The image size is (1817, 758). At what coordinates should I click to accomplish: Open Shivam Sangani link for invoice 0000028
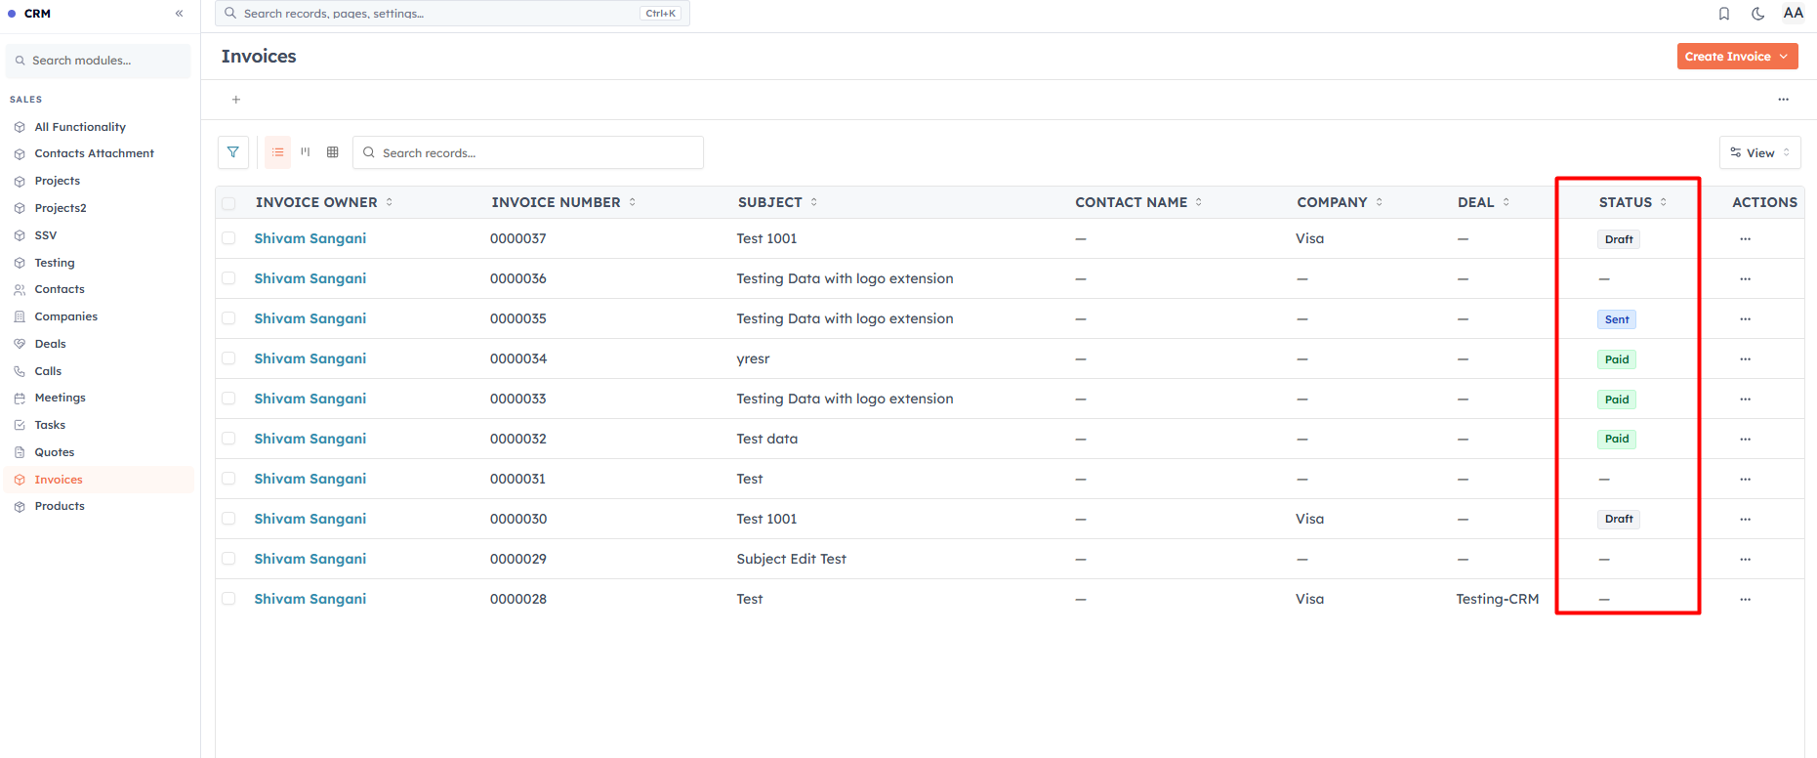point(310,599)
